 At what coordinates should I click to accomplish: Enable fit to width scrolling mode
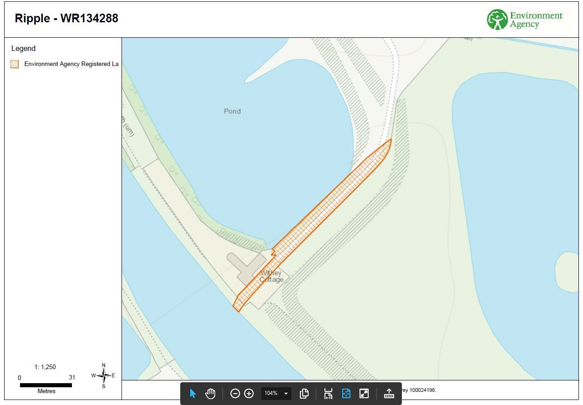coord(328,394)
